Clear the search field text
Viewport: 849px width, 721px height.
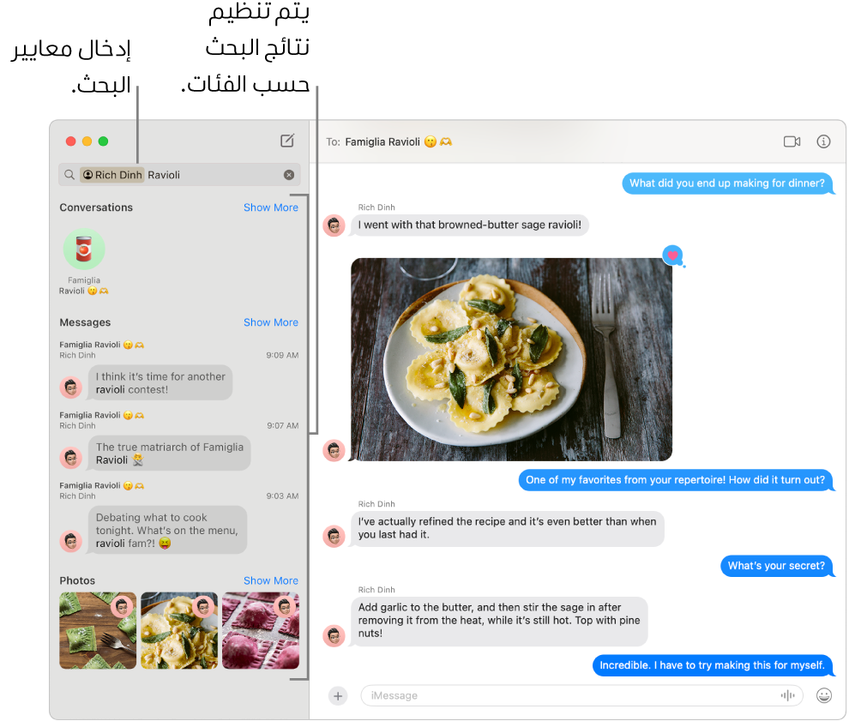click(289, 175)
